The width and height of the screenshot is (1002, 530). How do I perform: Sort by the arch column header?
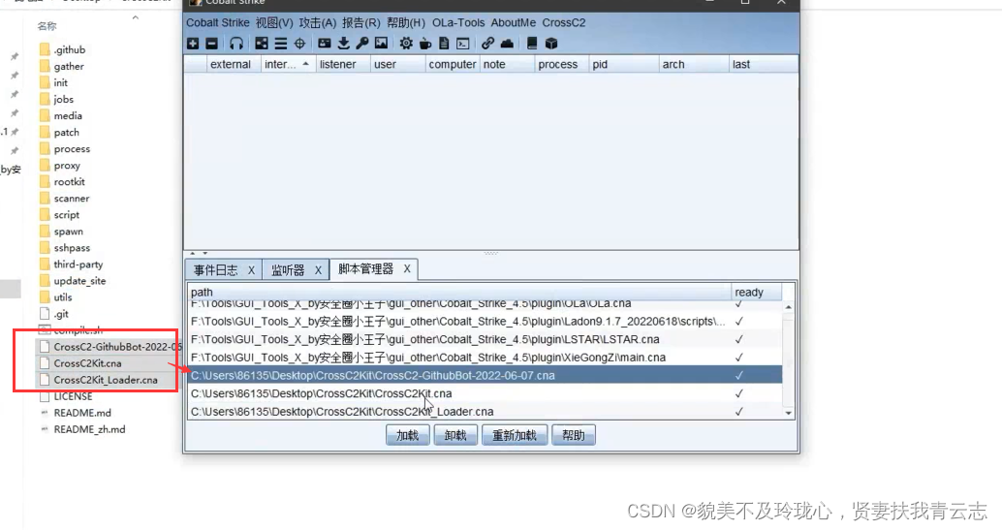693,64
